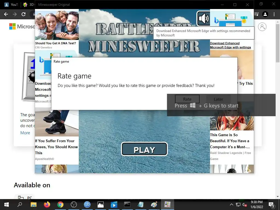Image resolution: width=280 pixels, height=210 pixels.
Task: Start the game with PLAY button
Action: [x=144, y=149]
